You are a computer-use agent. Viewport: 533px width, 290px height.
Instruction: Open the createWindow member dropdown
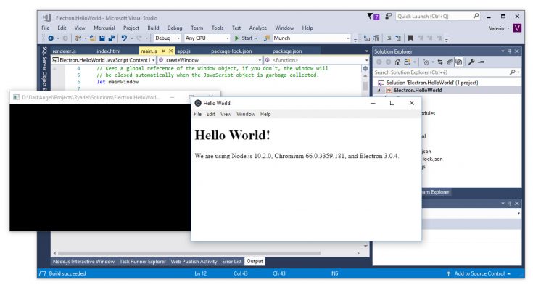coord(260,60)
